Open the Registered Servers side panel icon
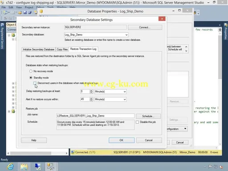The height and width of the screenshot is (171, 228). [2, 36]
